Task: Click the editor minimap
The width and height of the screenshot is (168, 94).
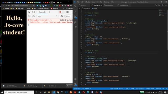Action: point(162,13)
